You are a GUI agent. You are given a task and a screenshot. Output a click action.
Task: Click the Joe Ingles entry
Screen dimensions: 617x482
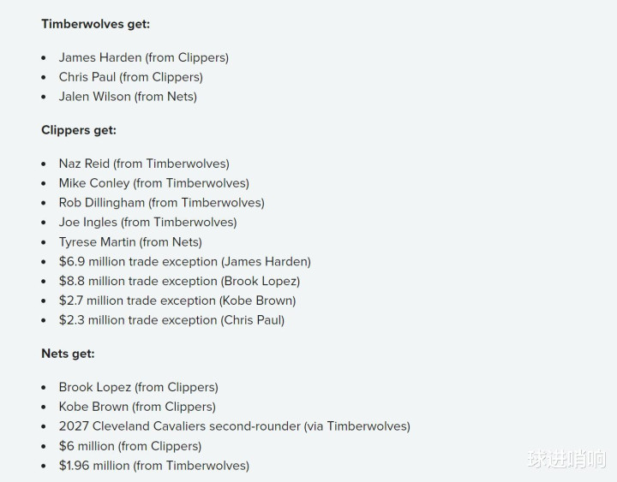coord(147,223)
